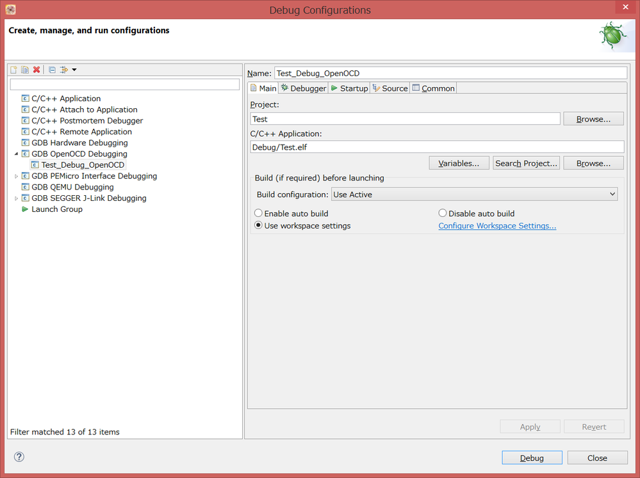Click the Duplicate launch configuration icon
The width and height of the screenshot is (640, 478).
[25, 70]
